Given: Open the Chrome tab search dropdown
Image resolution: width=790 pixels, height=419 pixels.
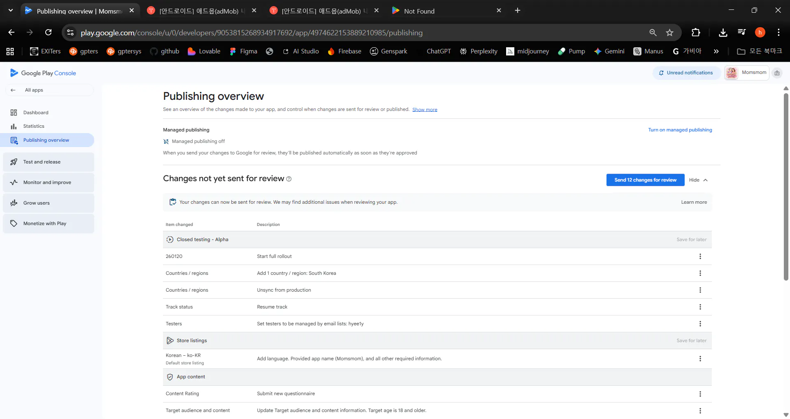Looking at the screenshot, I should (11, 10).
